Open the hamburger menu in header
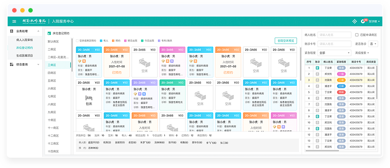The width and height of the screenshot is (390, 168). pos(14,22)
